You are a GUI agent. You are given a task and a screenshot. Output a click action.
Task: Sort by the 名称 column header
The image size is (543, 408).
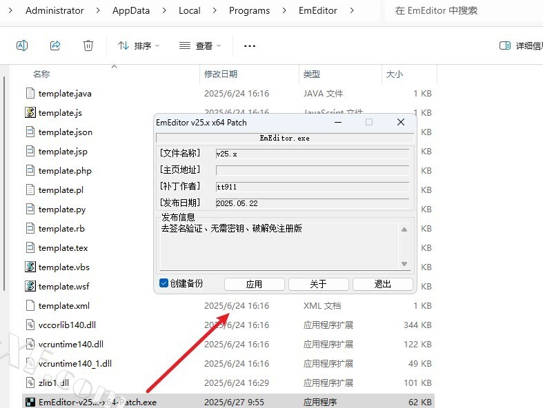pos(41,74)
